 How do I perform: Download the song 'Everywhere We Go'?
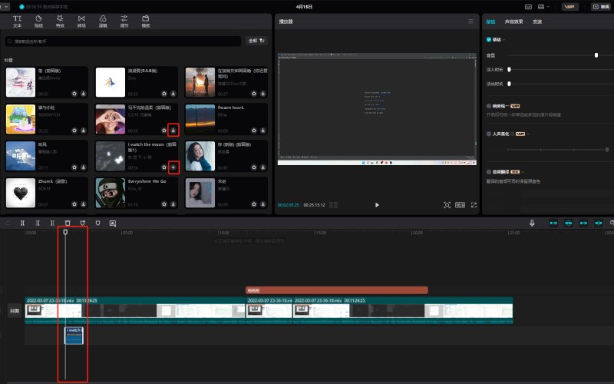pyautogui.click(x=173, y=204)
